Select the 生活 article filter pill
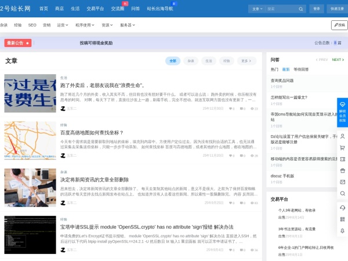Viewport: 348px width, 261px height. point(209,61)
